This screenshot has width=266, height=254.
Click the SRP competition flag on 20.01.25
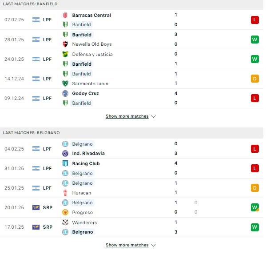pyautogui.click(x=36, y=207)
